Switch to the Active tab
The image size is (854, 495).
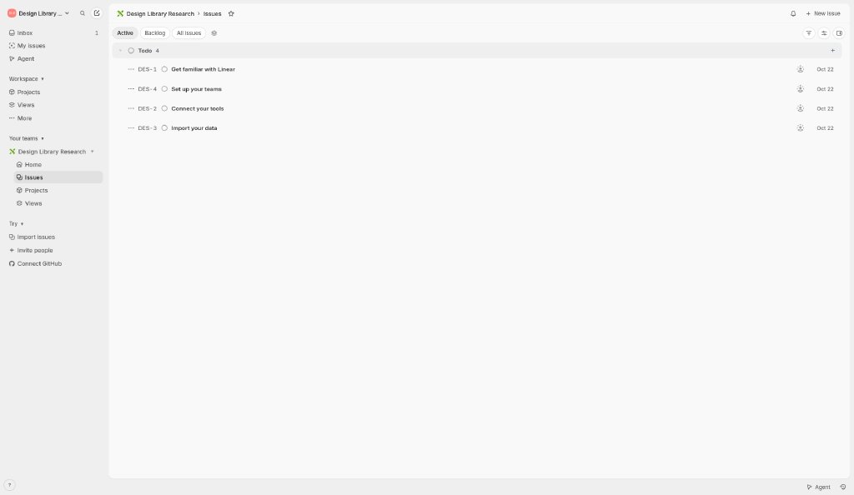point(125,33)
